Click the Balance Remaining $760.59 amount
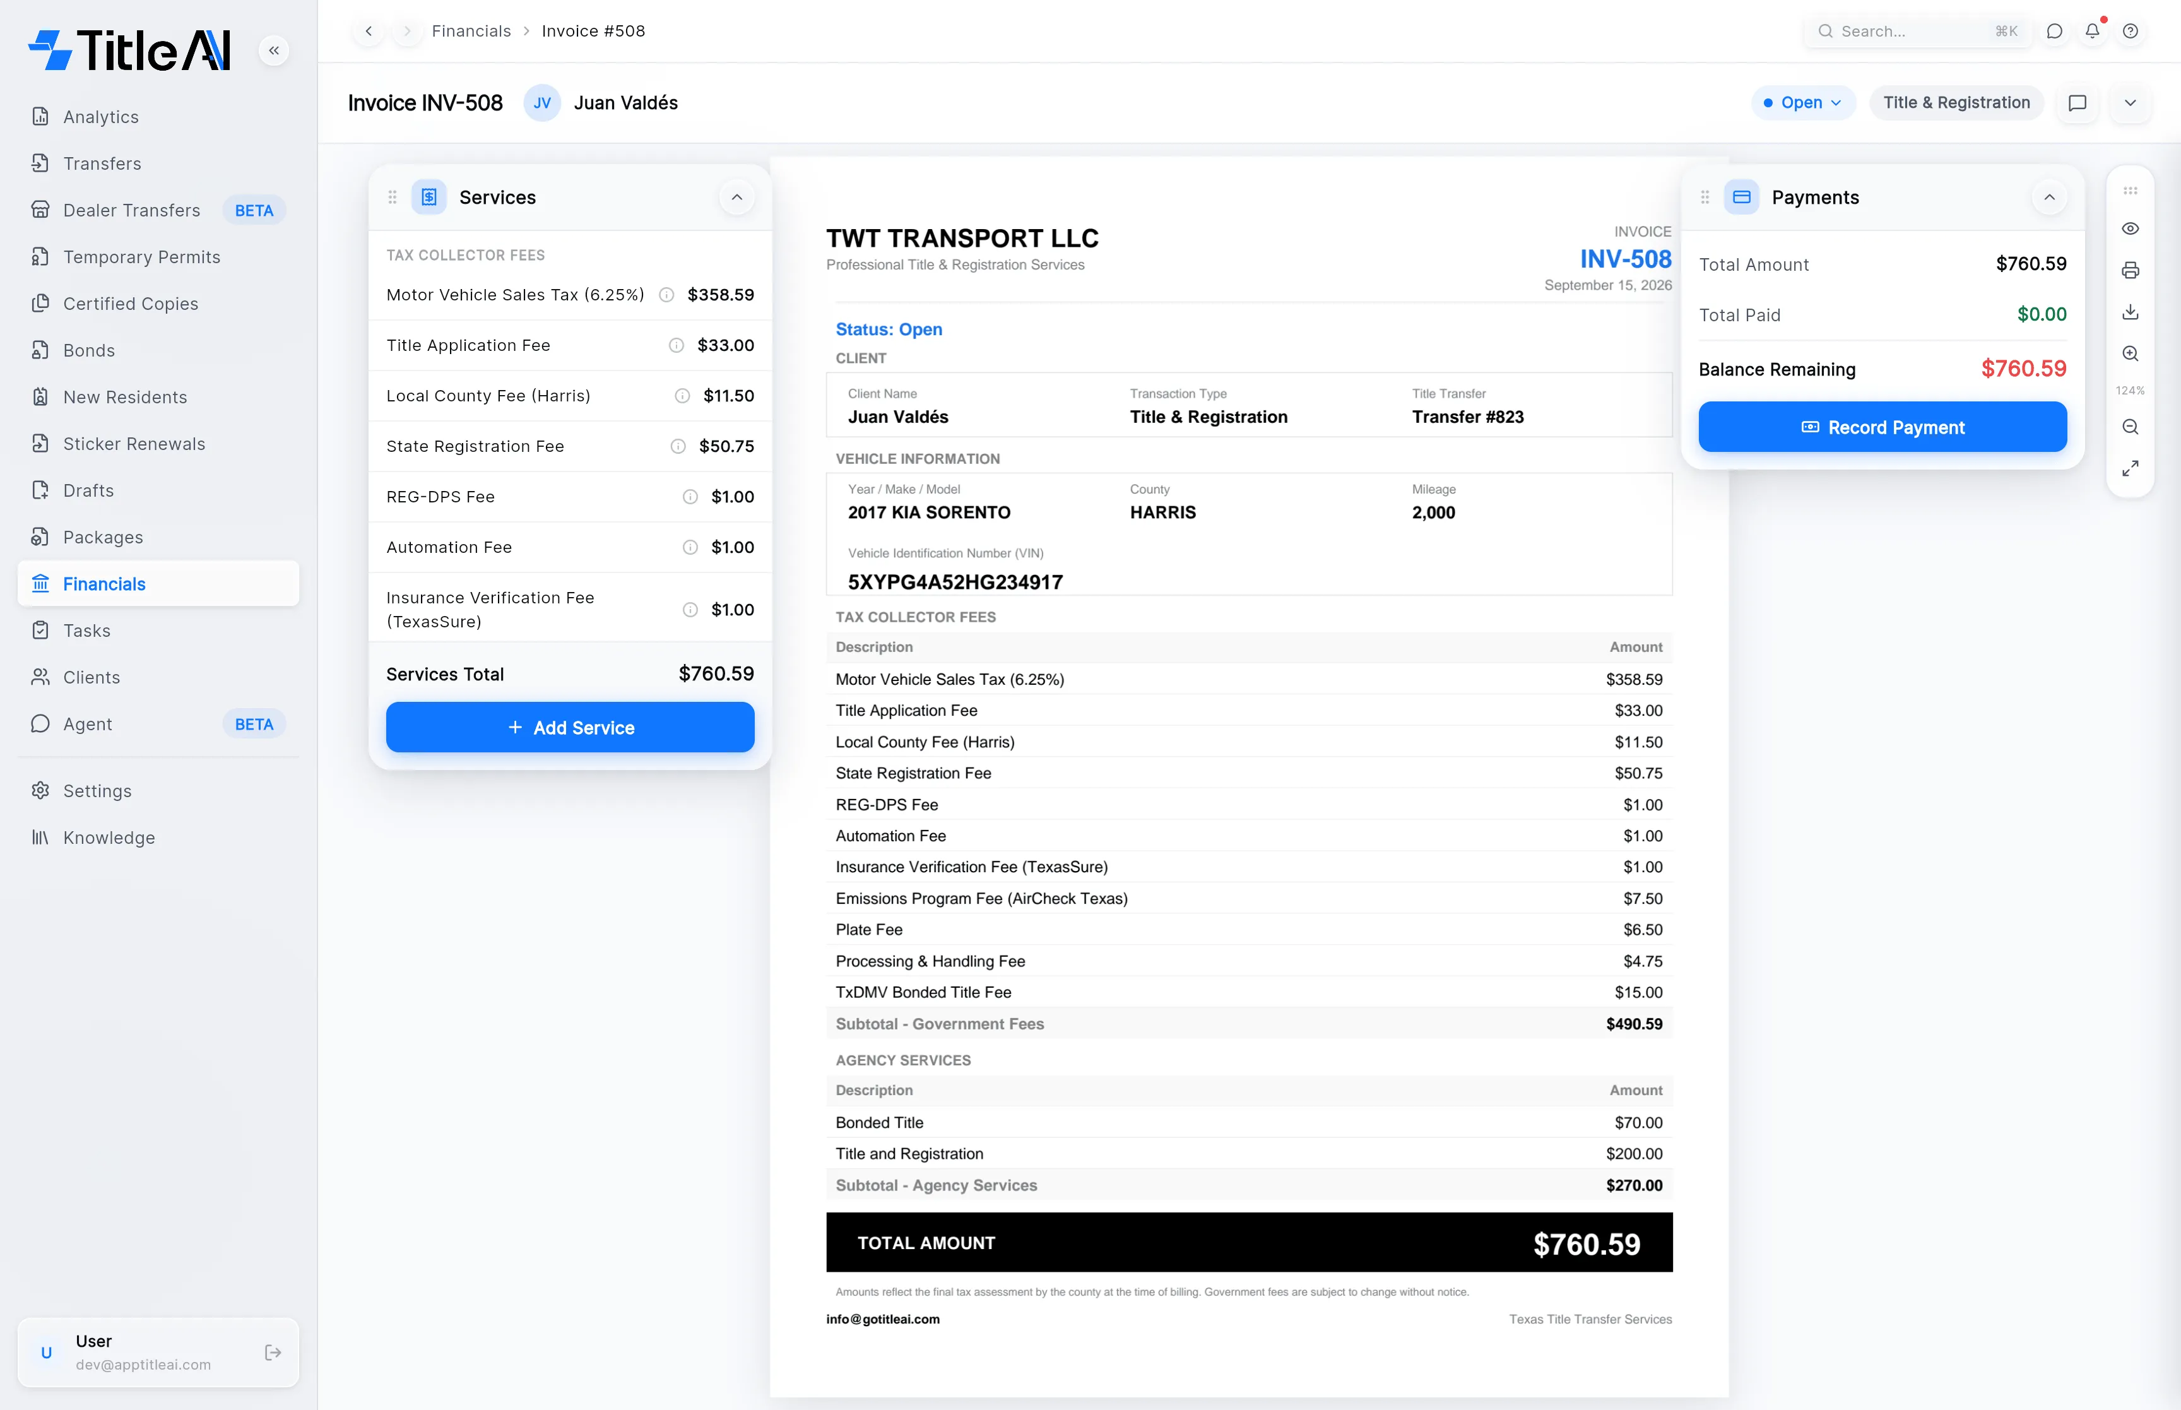Viewport: 2181px width, 1410px height. coord(2024,369)
